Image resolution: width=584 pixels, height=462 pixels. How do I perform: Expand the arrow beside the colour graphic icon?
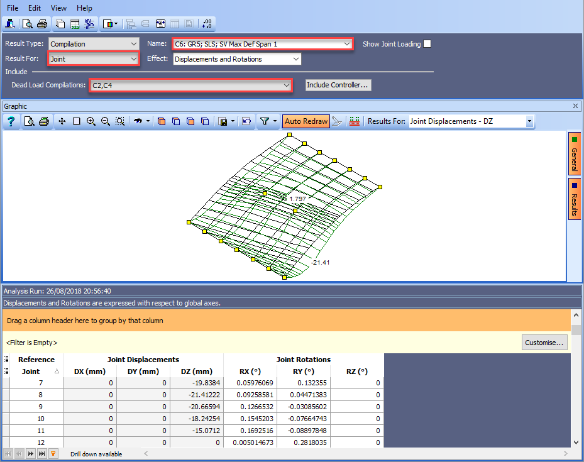click(x=116, y=24)
